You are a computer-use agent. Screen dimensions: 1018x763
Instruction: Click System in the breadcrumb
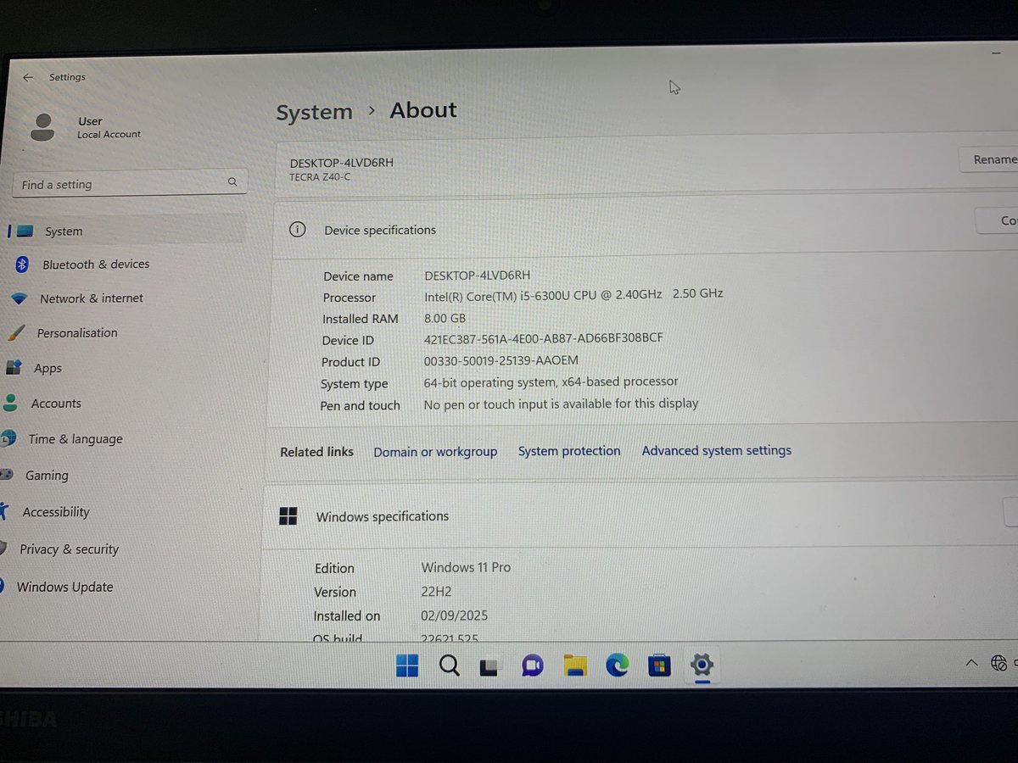(314, 112)
